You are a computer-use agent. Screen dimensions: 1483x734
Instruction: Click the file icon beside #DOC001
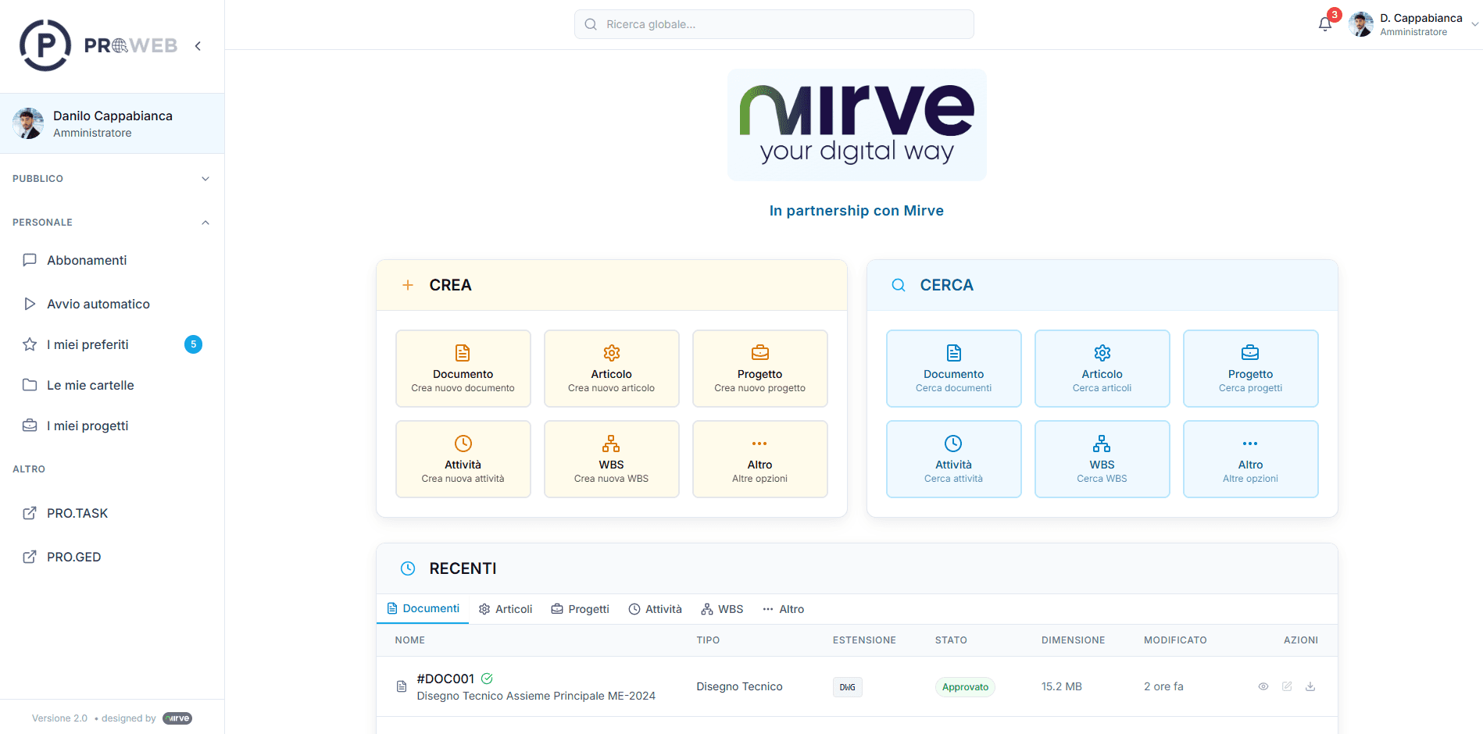click(x=402, y=686)
